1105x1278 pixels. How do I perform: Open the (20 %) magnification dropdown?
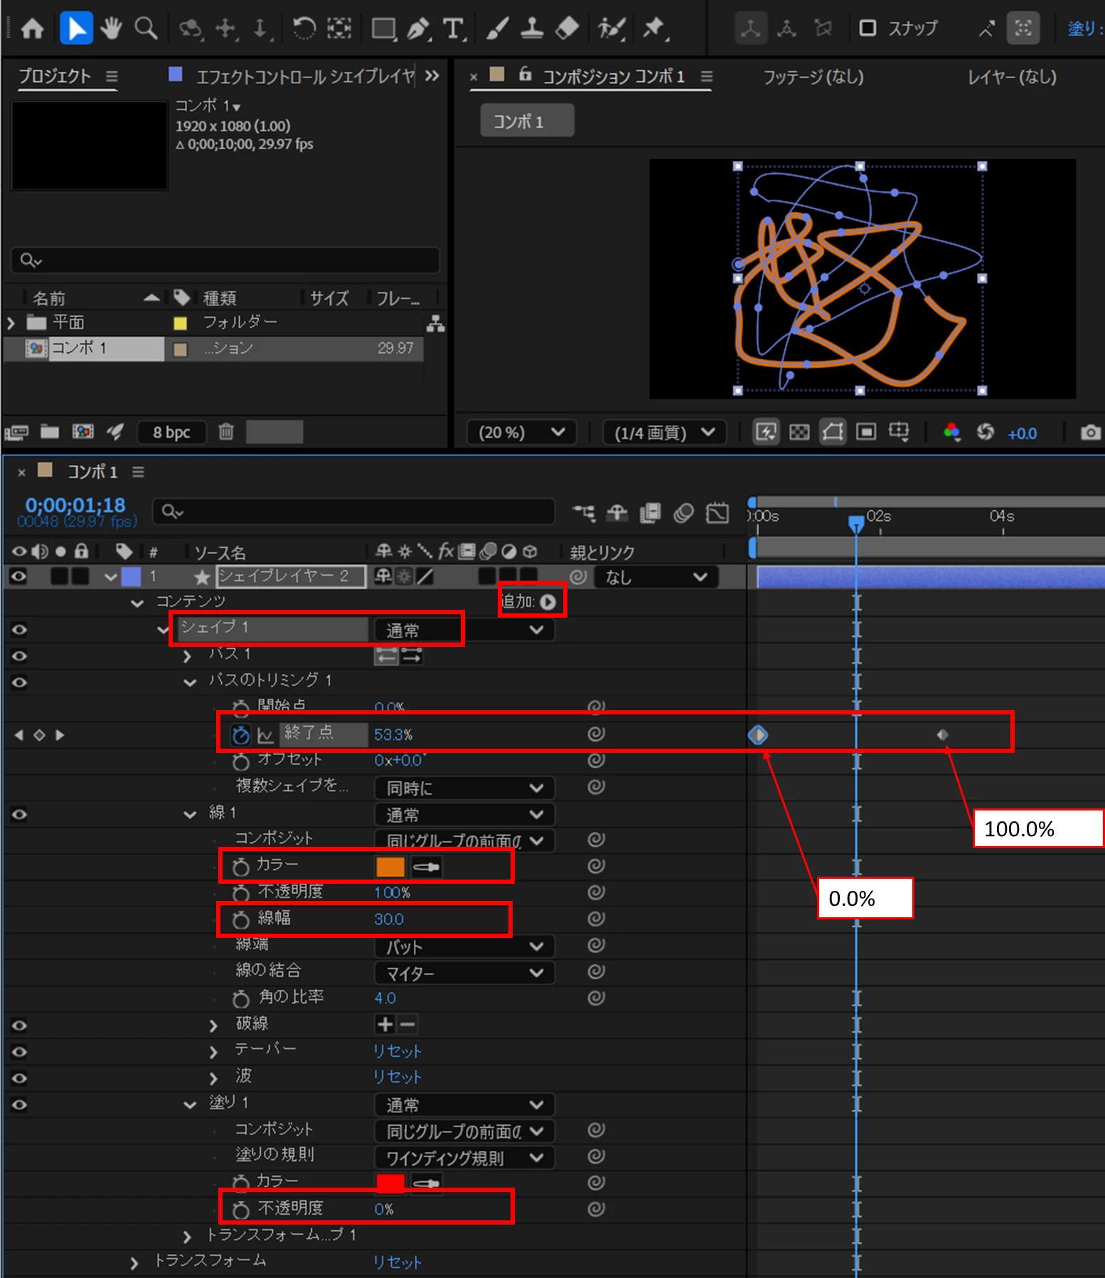[522, 432]
